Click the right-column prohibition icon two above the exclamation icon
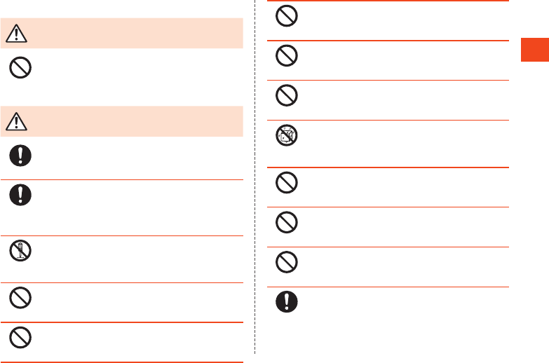 [x=286, y=222]
